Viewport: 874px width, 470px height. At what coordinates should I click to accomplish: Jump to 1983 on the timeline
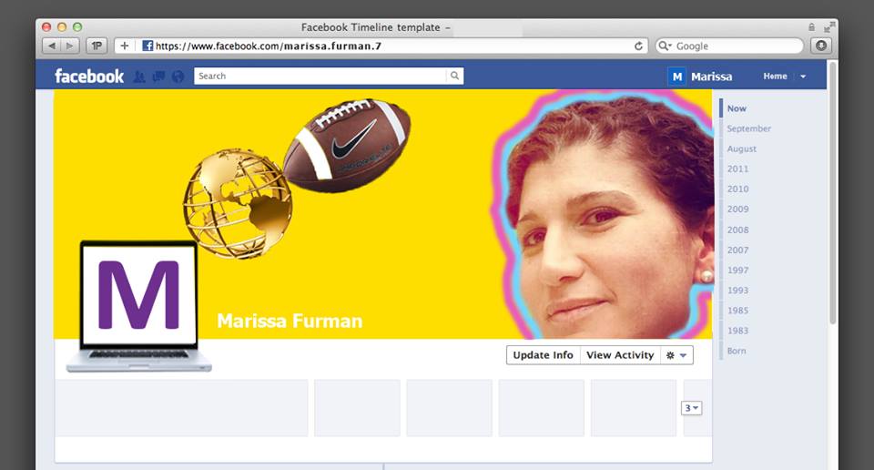point(737,331)
